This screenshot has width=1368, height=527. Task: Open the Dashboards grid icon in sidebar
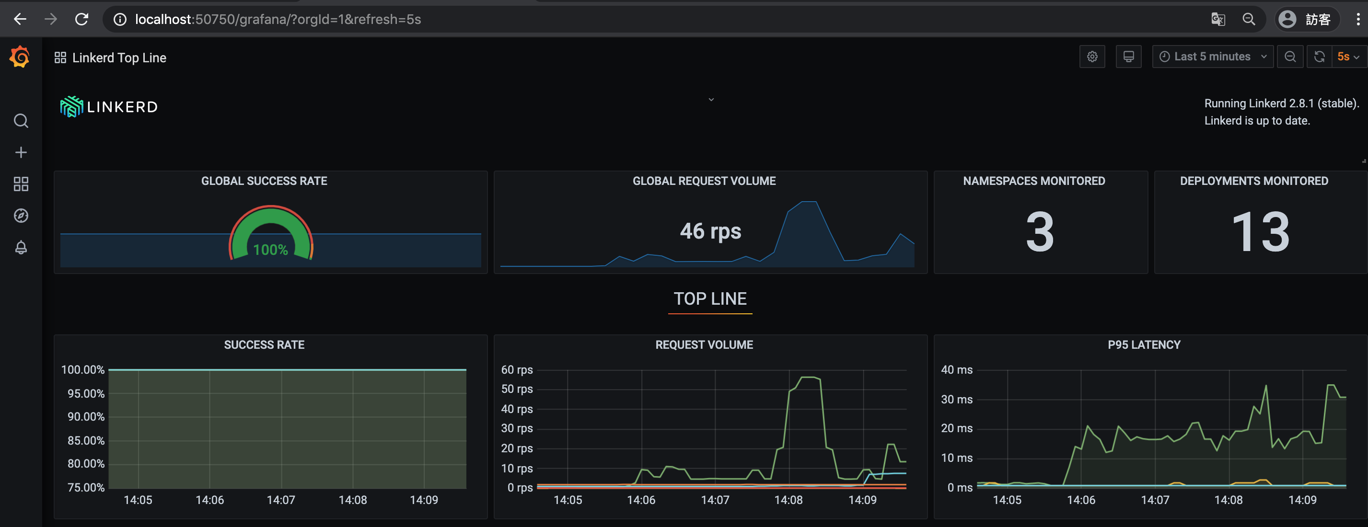pyautogui.click(x=21, y=184)
